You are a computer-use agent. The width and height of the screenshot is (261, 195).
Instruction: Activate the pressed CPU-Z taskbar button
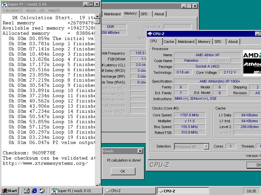pyautogui.click(x=183, y=191)
